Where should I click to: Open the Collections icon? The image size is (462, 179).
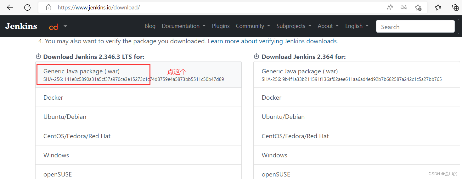[x=455, y=8]
